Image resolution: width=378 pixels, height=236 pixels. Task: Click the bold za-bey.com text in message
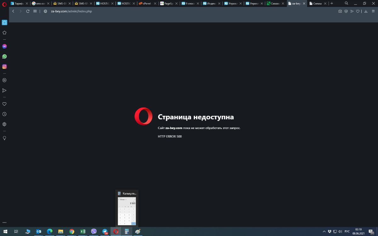pyautogui.click(x=174, y=128)
